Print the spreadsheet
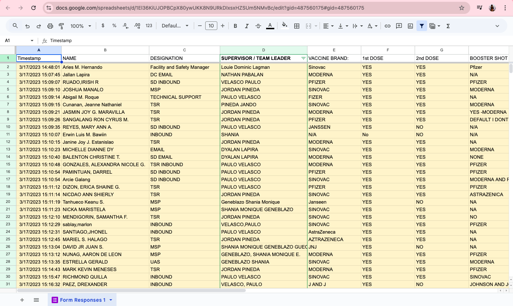Viewport: 513px width, 306px height. 50,26
